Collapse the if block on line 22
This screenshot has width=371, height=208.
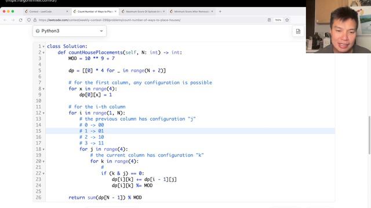pos(43,173)
